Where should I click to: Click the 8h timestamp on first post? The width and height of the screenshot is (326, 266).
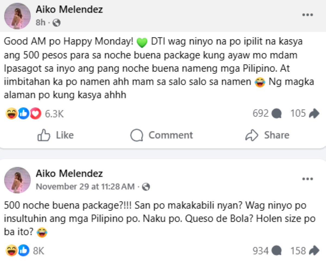point(40,23)
